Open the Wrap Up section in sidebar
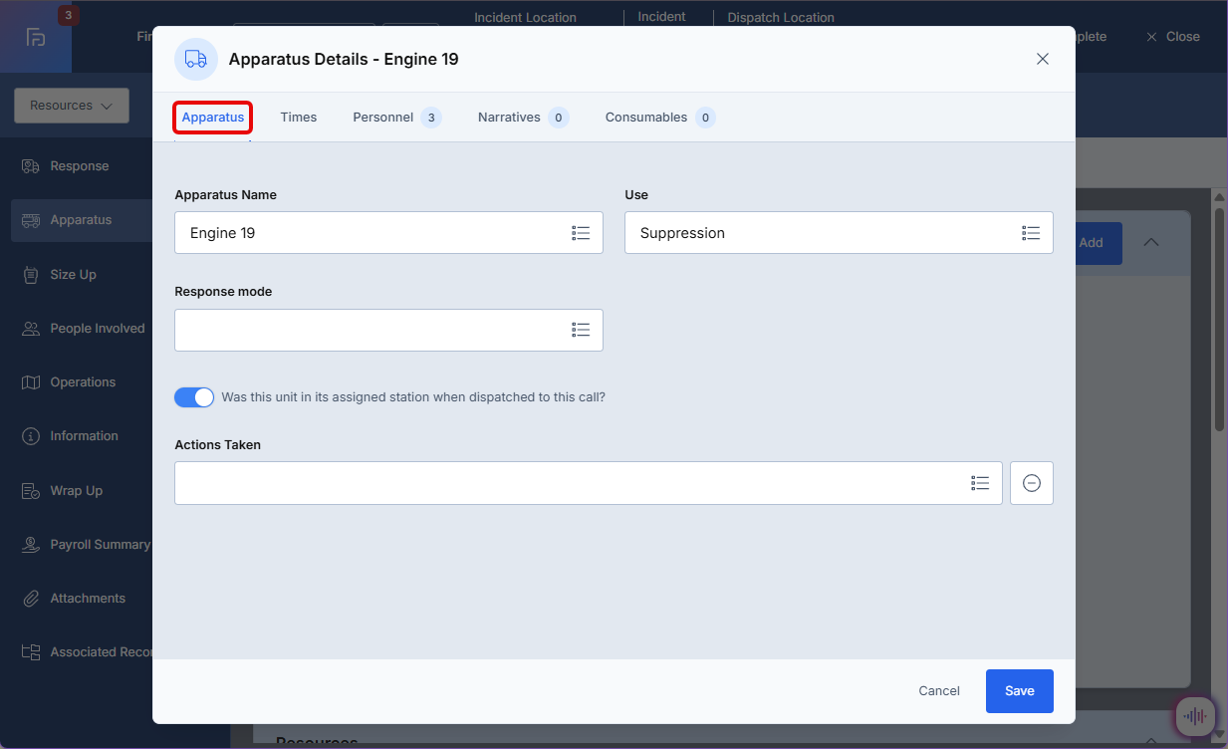Screen dimensions: 1228x749 click(x=77, y=491)
